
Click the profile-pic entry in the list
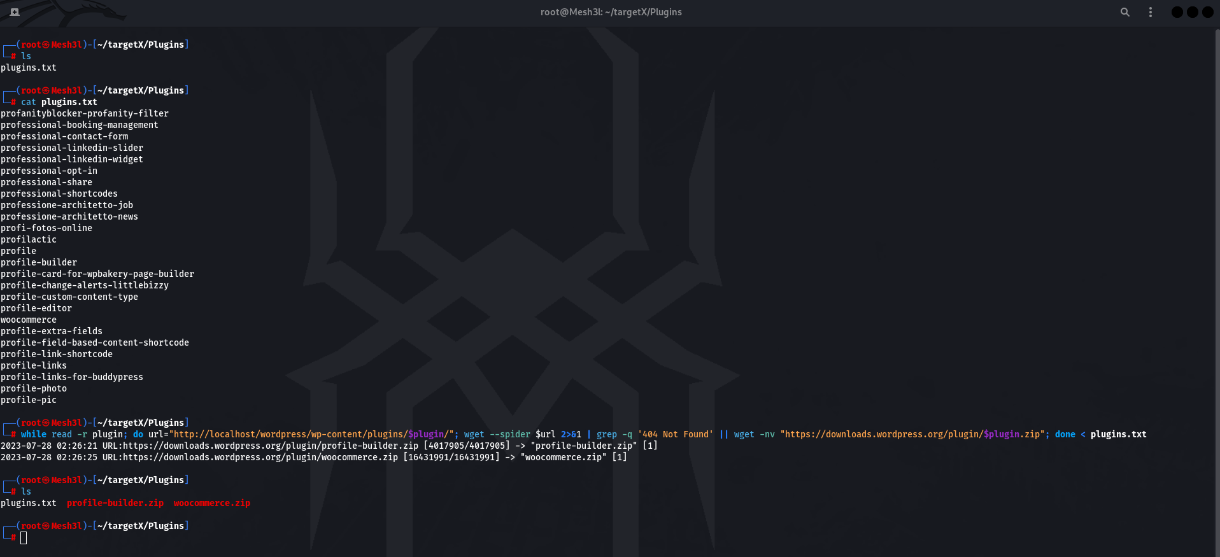[29, 400]
